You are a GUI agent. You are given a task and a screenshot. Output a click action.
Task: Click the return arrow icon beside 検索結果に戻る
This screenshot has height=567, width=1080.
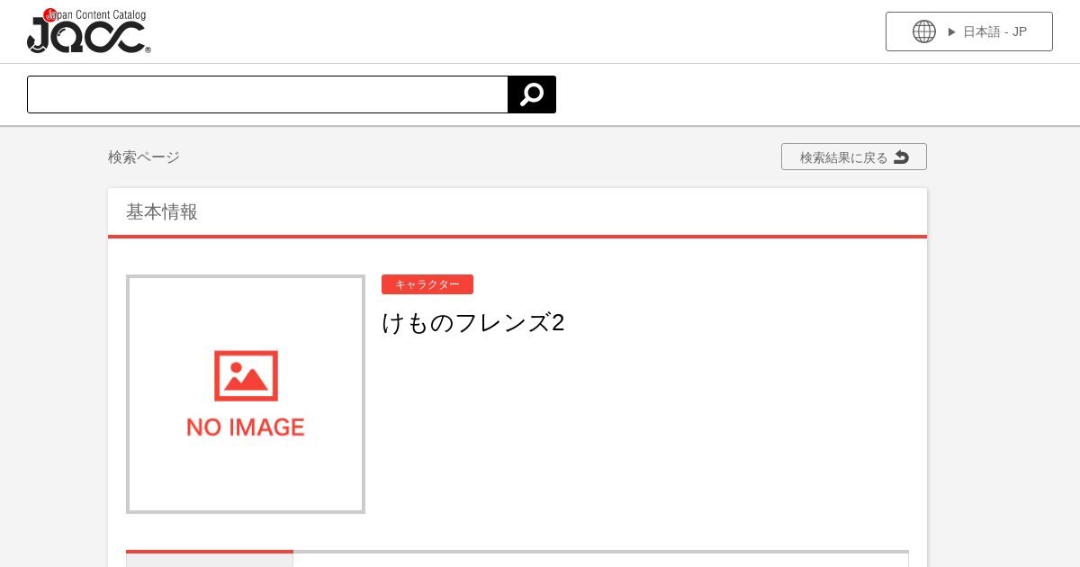[x=901, y=157]
